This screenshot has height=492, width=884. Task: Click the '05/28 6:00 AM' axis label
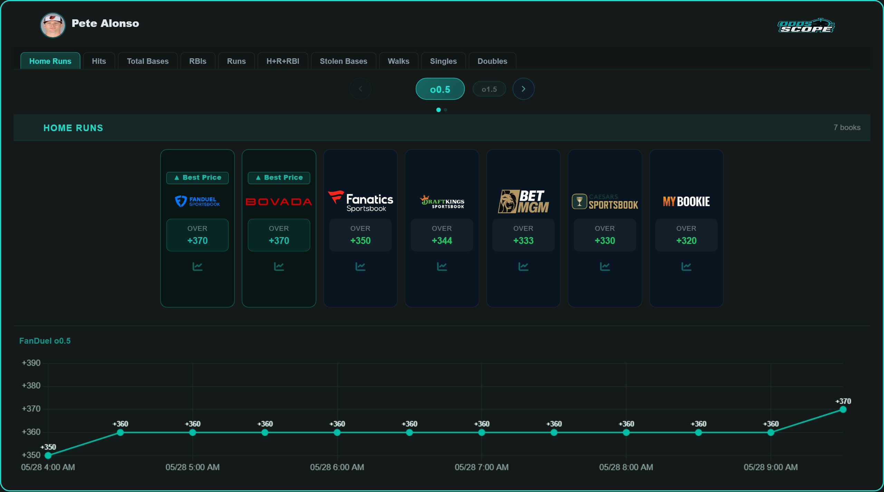pyautogui.click(x=337, y=467)
